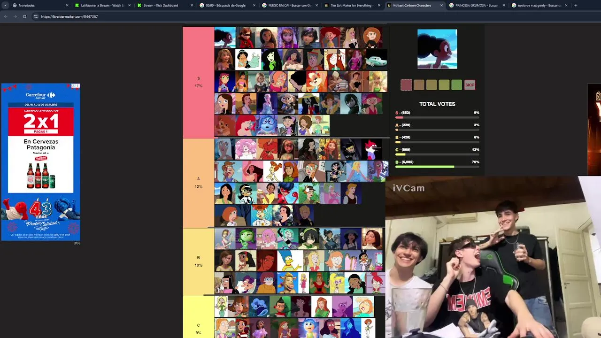Go back with the browser back arrow
This screenshot has width=601, height=338.
6,16
